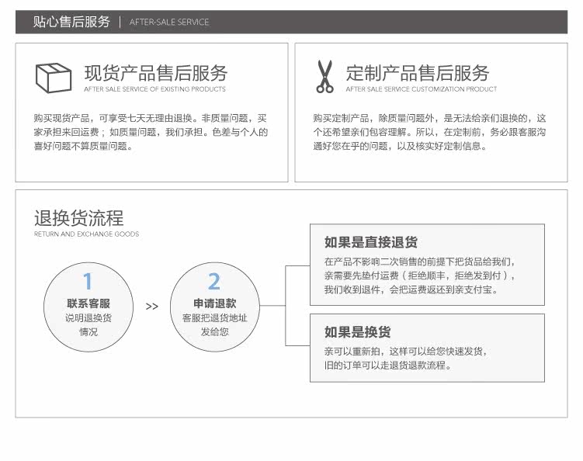The image size is (583, 461).
Task: Open the 如果是直接退货 box
Action: 427,265
